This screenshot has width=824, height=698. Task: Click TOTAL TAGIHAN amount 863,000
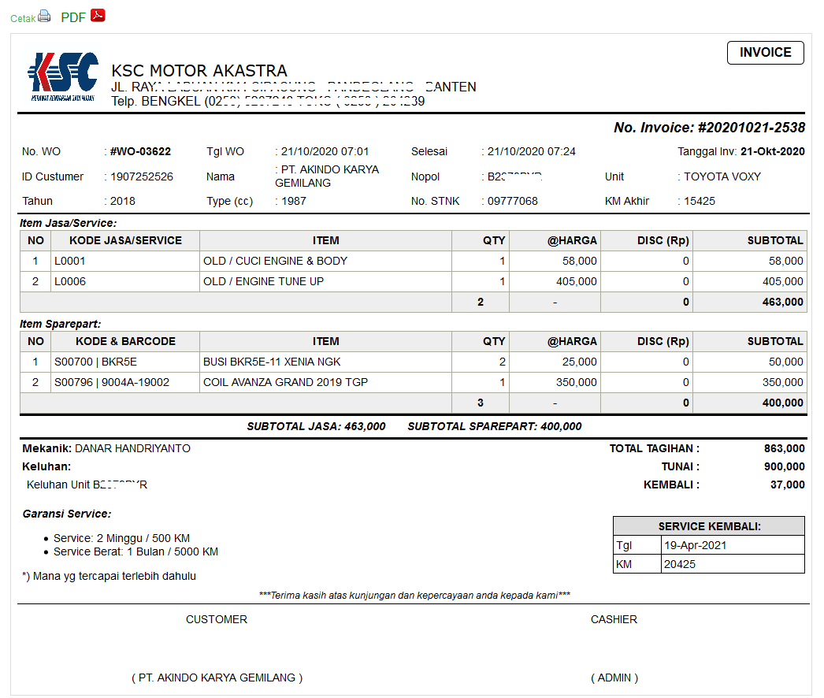[x=784, y=448]
